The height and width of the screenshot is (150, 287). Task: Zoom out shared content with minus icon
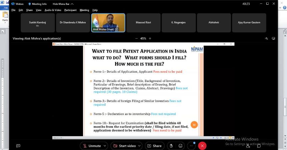point(136,38)
